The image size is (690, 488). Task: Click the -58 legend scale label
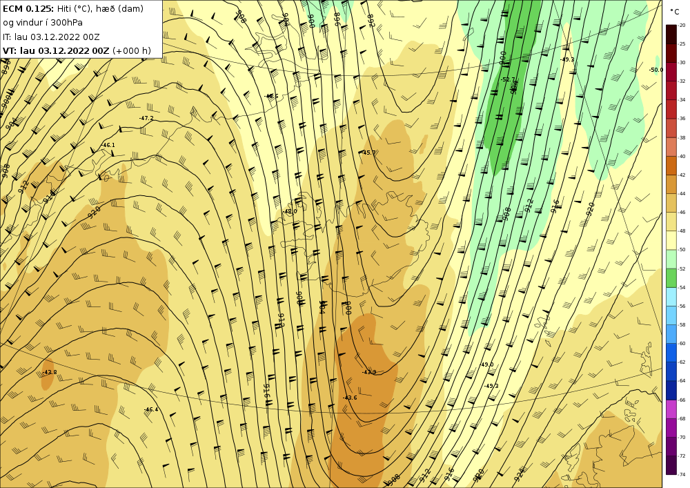pos(682,324)
